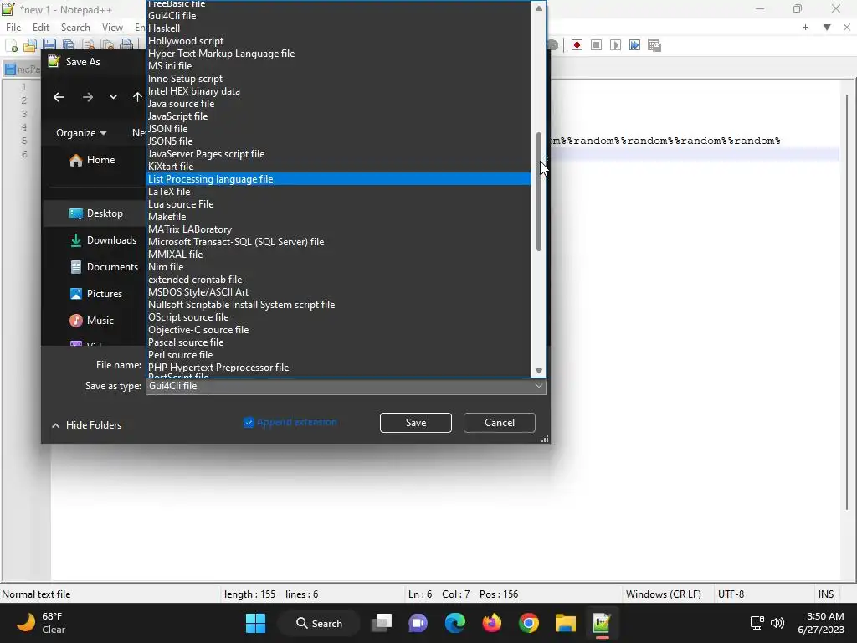Select JSON file in type list
Screen dimensions: 857x643
(x=339, y=128)
